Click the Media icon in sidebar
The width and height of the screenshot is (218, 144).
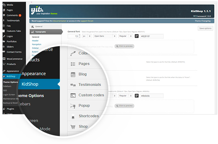pos(4,5)
